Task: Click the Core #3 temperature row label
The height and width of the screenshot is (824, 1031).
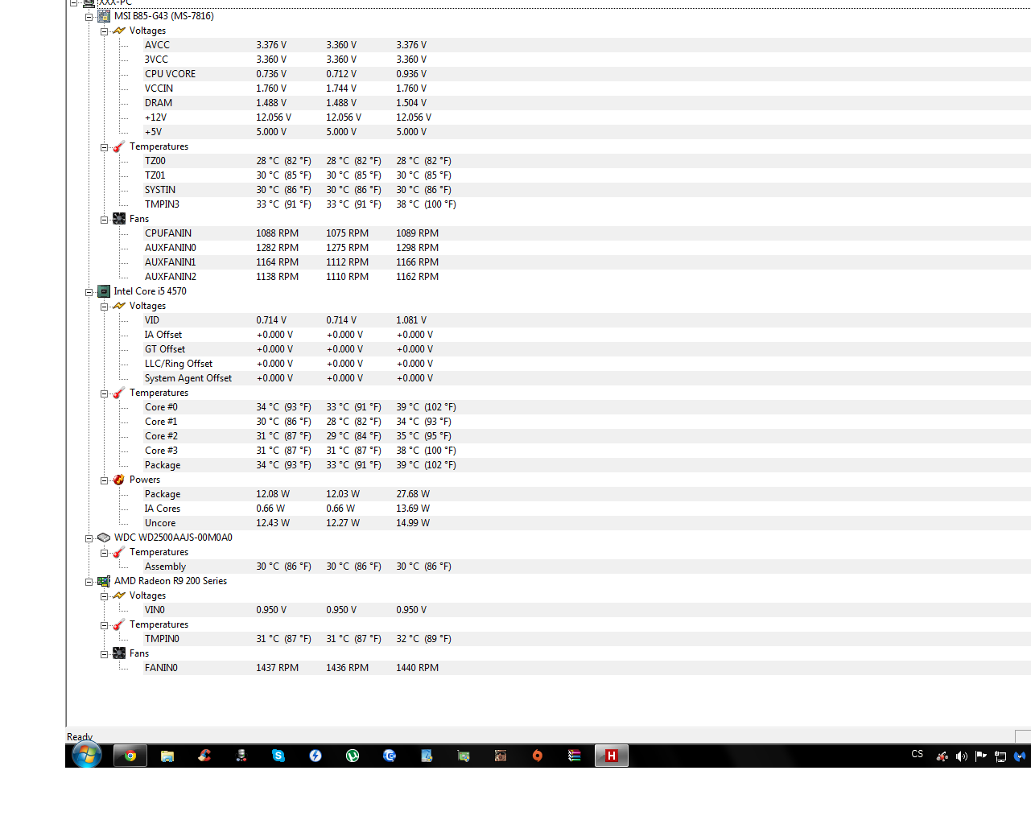Action: [x=161, y=451]
